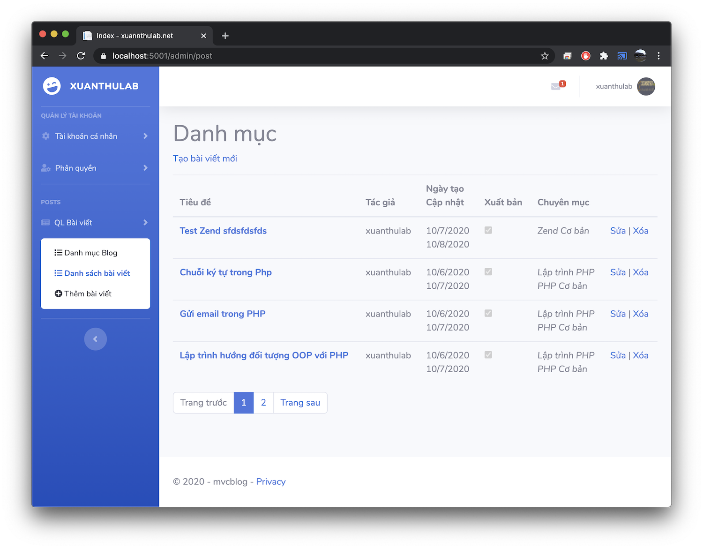The height and width of the screenshot is (549, 703).
Task: Click Xóa for the OOP với PHP post
Action: (641, 355)
